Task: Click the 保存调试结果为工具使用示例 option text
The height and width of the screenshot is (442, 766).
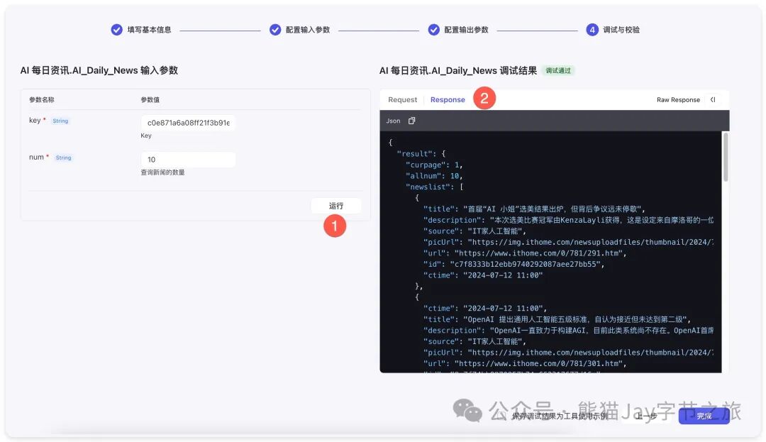Action: coord(560,416)
